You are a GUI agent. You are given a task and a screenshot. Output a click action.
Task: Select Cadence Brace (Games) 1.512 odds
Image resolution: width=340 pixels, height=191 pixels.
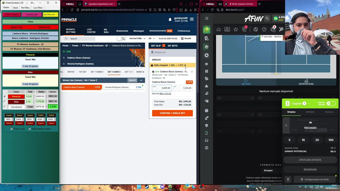point(82,87)
